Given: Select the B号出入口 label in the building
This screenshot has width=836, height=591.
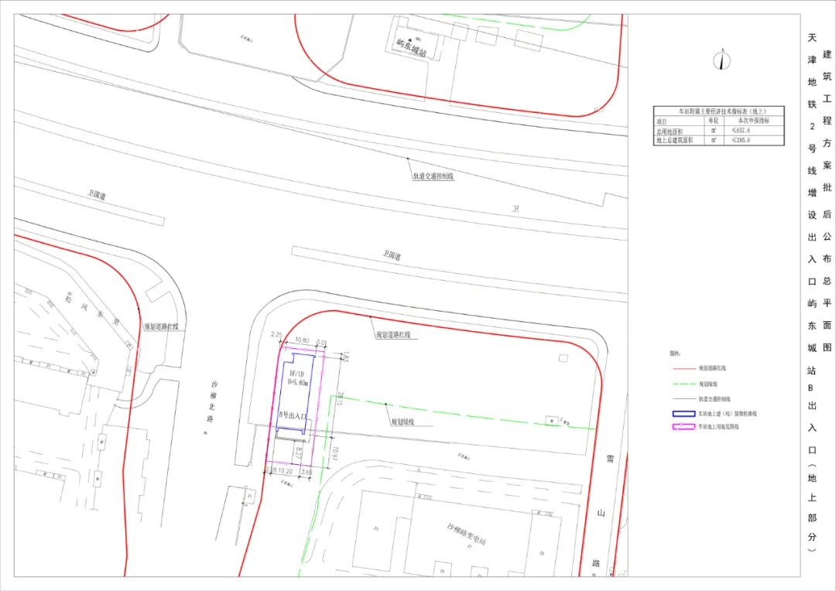Looking at the screenshot, I should [x=293, y=416].
